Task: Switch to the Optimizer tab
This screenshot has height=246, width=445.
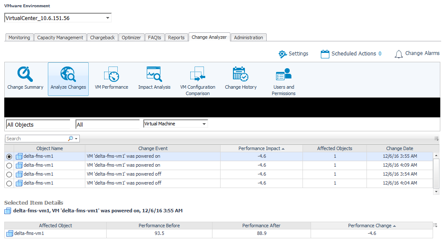Action: pos(131,38)
